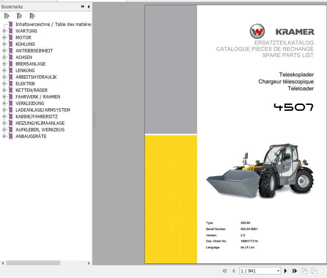Click the bookmark icon with blue arrow
This screenshot has width=327, height=278.
pos(32,16)
